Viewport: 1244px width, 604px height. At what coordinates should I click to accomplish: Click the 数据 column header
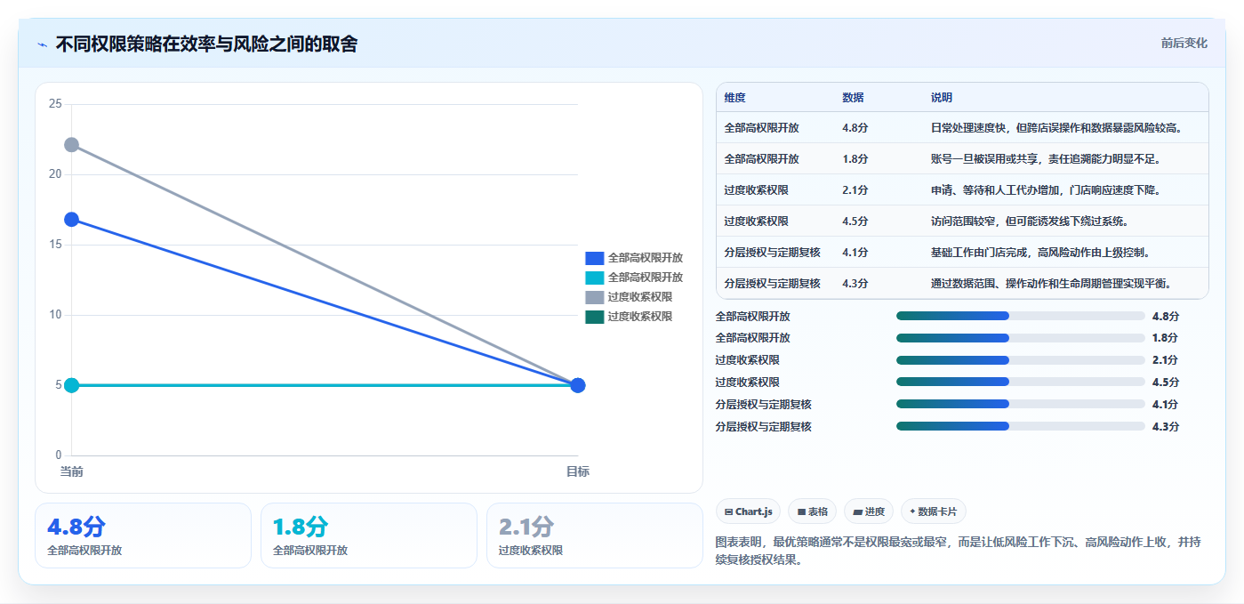pos(853,98)
